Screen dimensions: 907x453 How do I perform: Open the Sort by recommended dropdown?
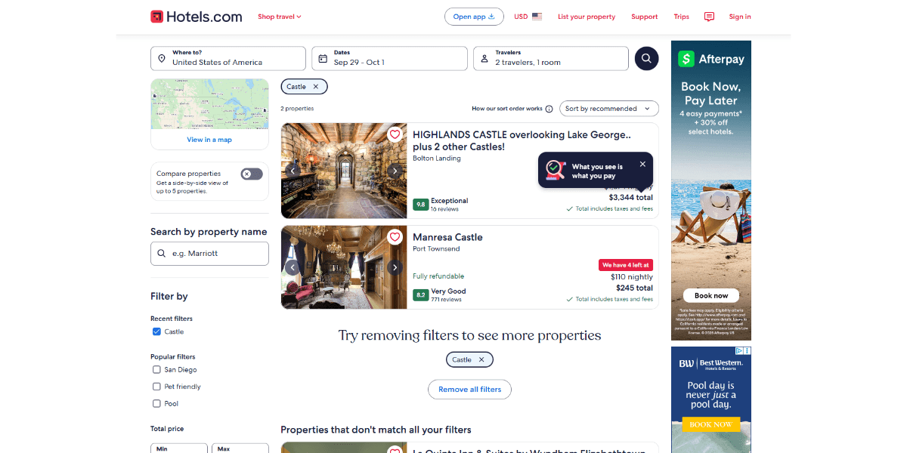(x=609, y=109)
